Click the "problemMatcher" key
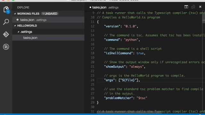Viewport: 205px width, 115px height. click(118, 98)
